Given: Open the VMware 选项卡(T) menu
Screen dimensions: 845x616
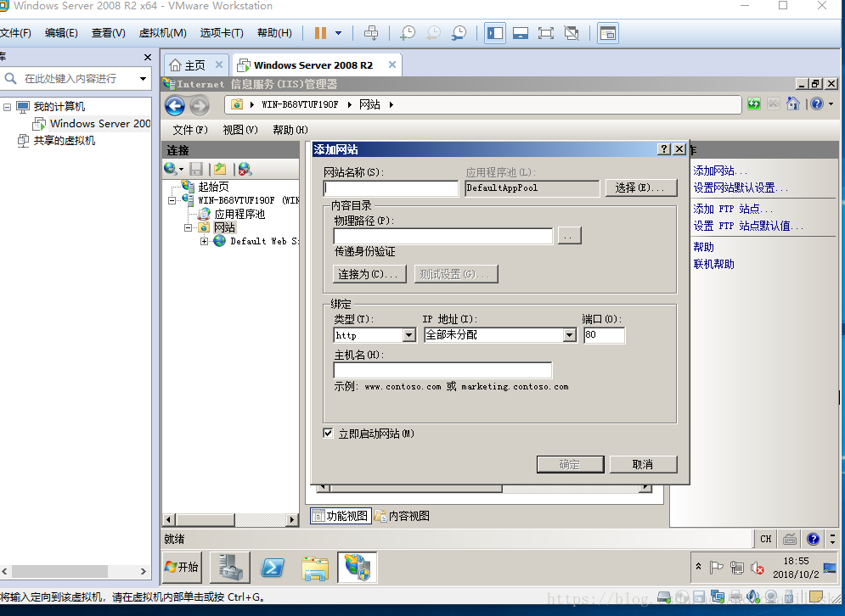Looking at the screenshot, I should point(222,33).
